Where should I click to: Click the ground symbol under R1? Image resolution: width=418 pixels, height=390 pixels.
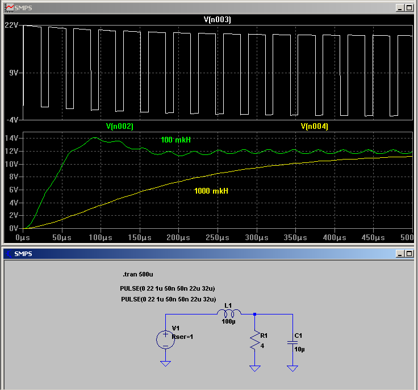pyautogui.click(x=255, y=368)
